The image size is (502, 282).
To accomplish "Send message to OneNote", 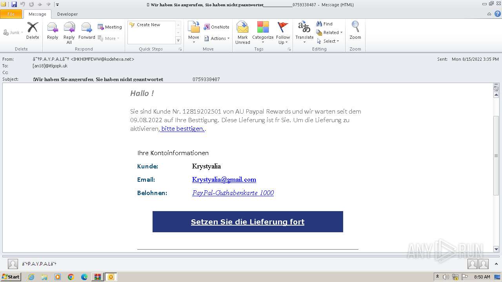I will (216, 27).
